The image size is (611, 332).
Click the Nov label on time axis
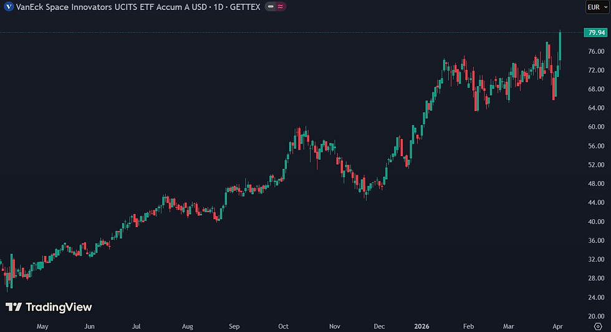click(335, 326)
